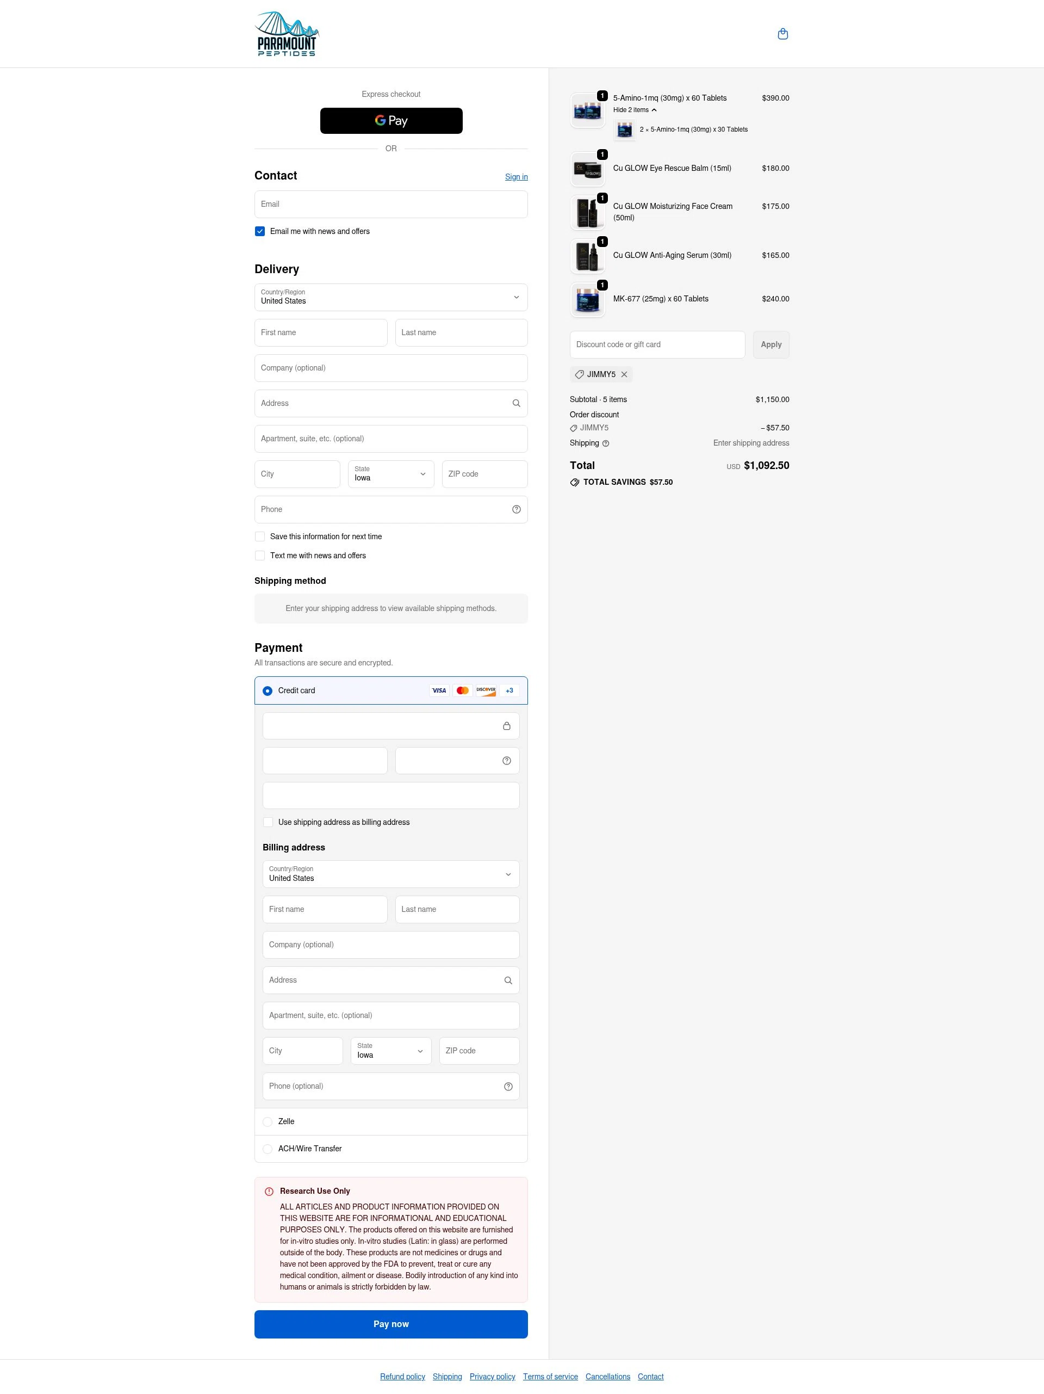Open the Refund policy link
This screenshot has height=1394, width=1044.
pos(402,1377)
